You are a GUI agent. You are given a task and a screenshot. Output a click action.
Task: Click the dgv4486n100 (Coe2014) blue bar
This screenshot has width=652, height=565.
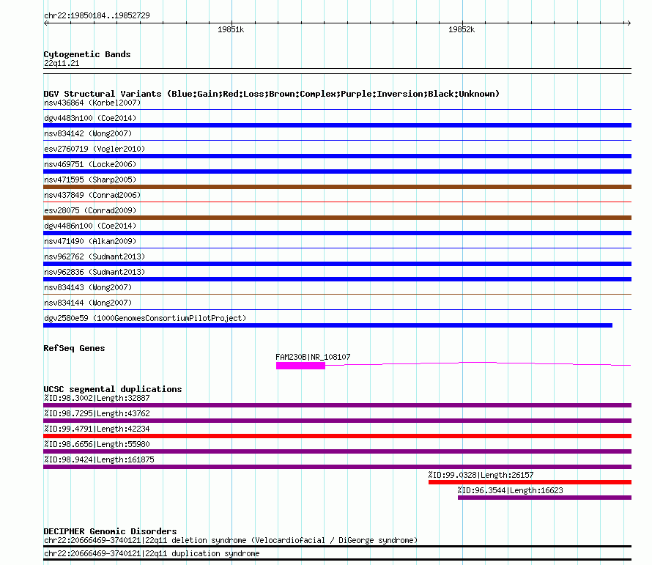337,233
